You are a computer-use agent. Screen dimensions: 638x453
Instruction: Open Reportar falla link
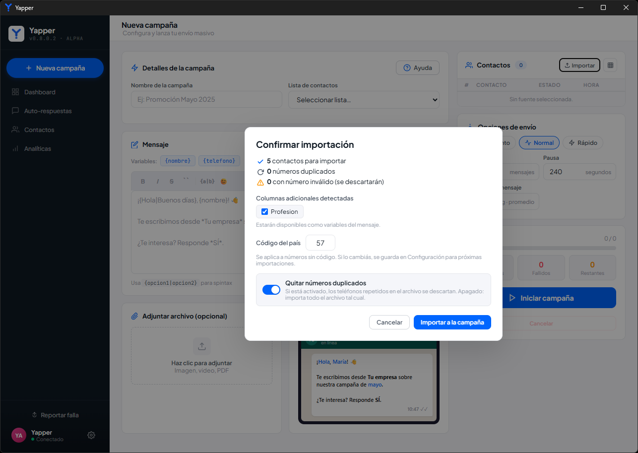tap(55, 415)
